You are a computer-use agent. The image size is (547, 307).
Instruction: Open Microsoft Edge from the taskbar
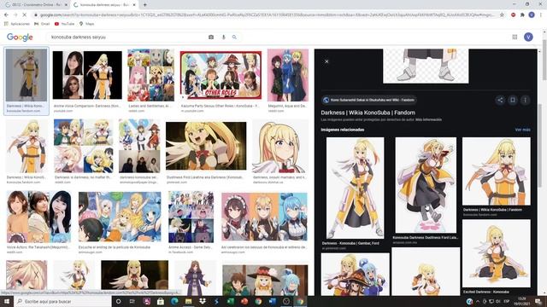click(x=174, y=301)
